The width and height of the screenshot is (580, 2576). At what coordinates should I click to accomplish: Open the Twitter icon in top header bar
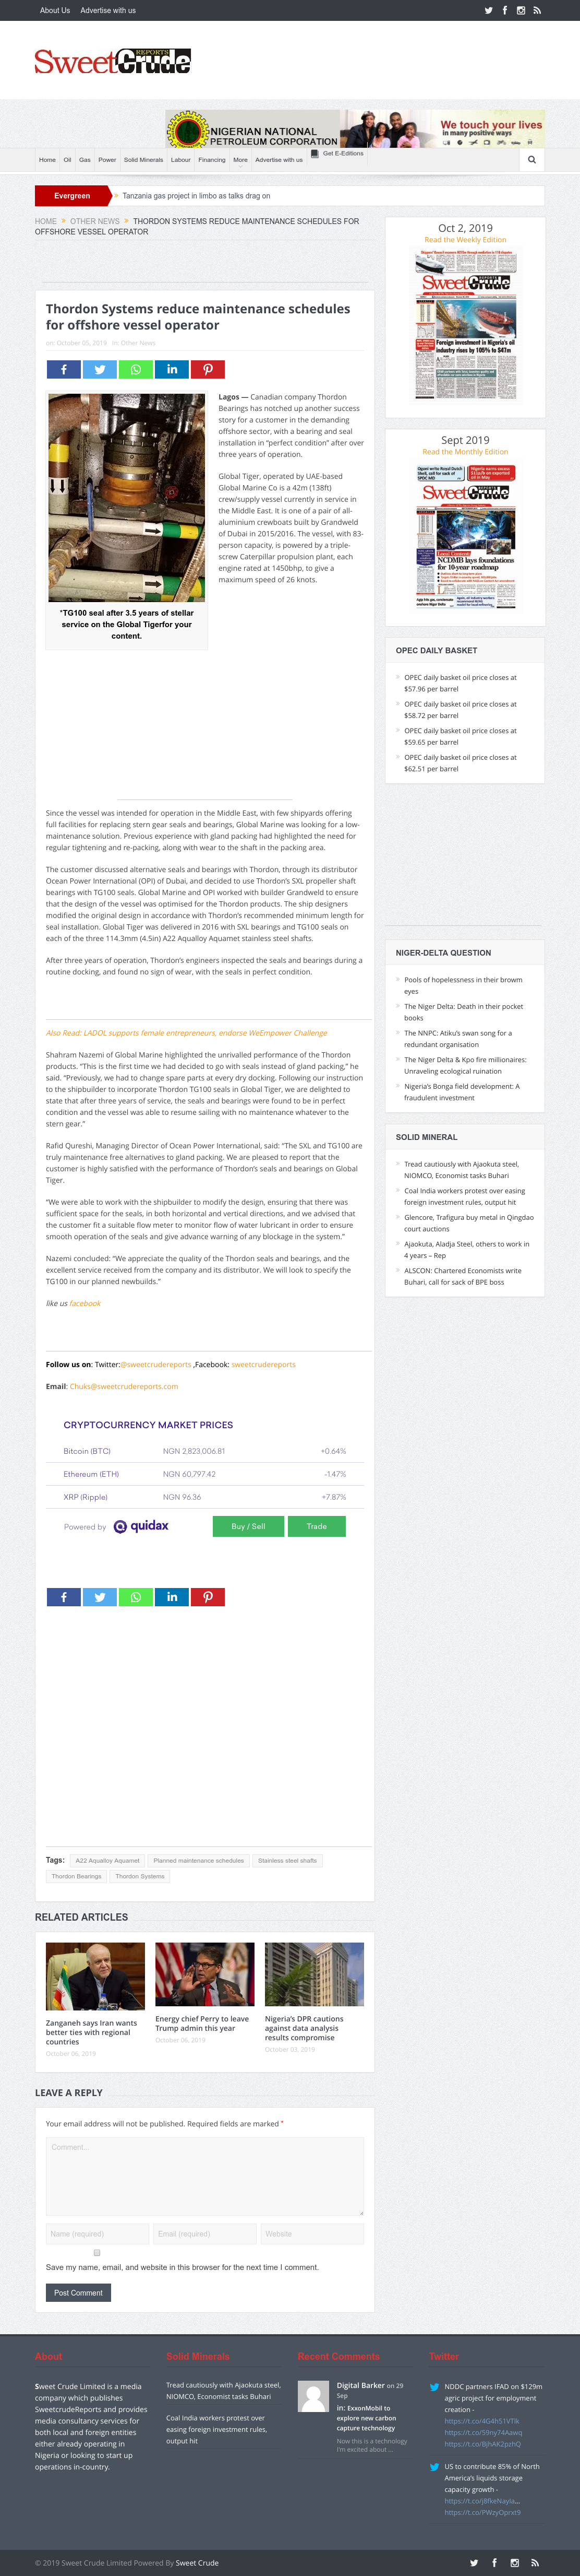click(x=488, y=10)
